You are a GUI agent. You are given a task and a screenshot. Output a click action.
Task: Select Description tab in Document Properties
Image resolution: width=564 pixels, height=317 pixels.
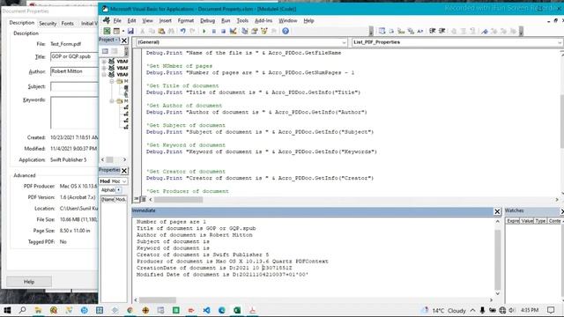(x=21, y=23)
